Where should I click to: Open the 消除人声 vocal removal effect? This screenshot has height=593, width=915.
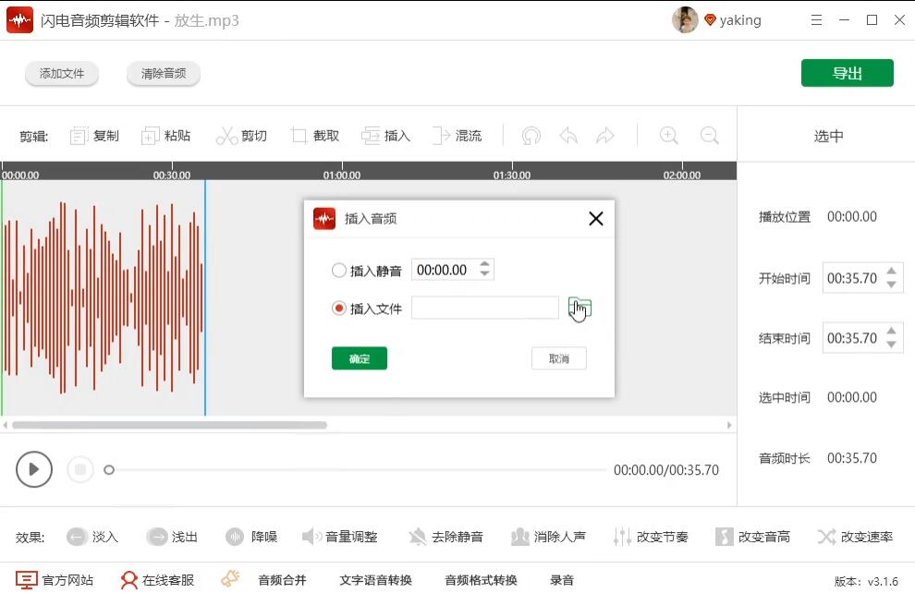pos(544,535)
